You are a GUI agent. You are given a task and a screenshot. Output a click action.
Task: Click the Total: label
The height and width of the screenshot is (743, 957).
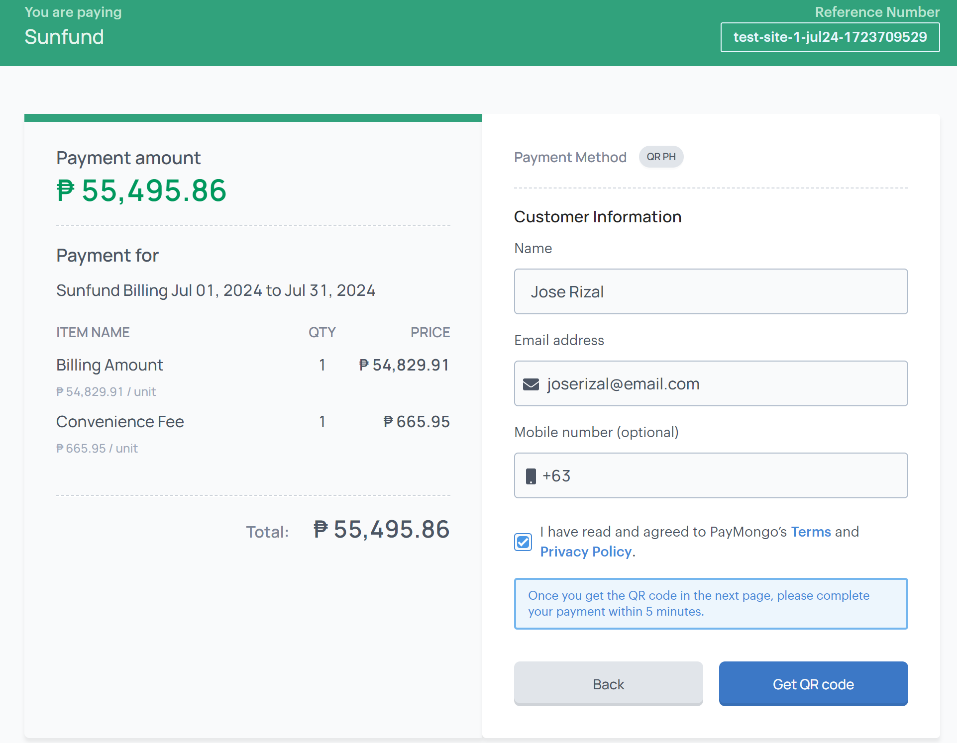268,532
